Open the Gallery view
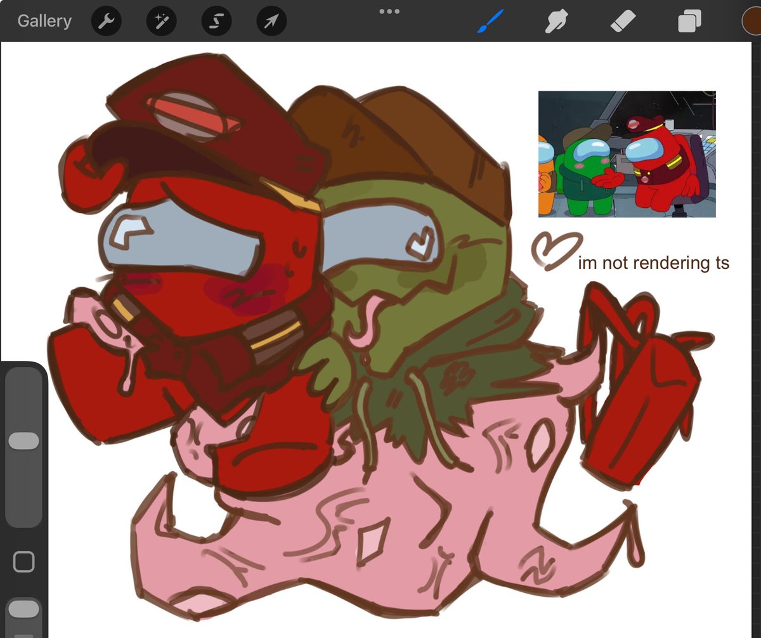761x638 pixels. (43, 21)
